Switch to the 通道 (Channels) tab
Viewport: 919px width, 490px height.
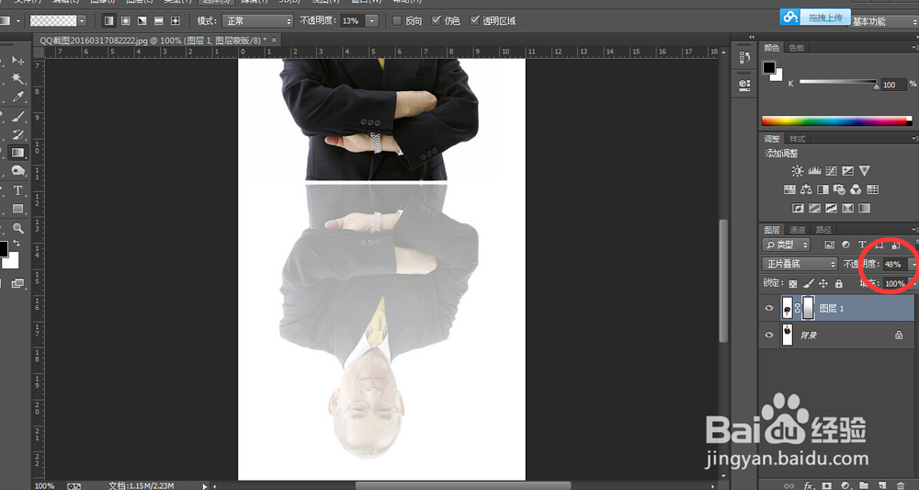click(x=797, y=230)
